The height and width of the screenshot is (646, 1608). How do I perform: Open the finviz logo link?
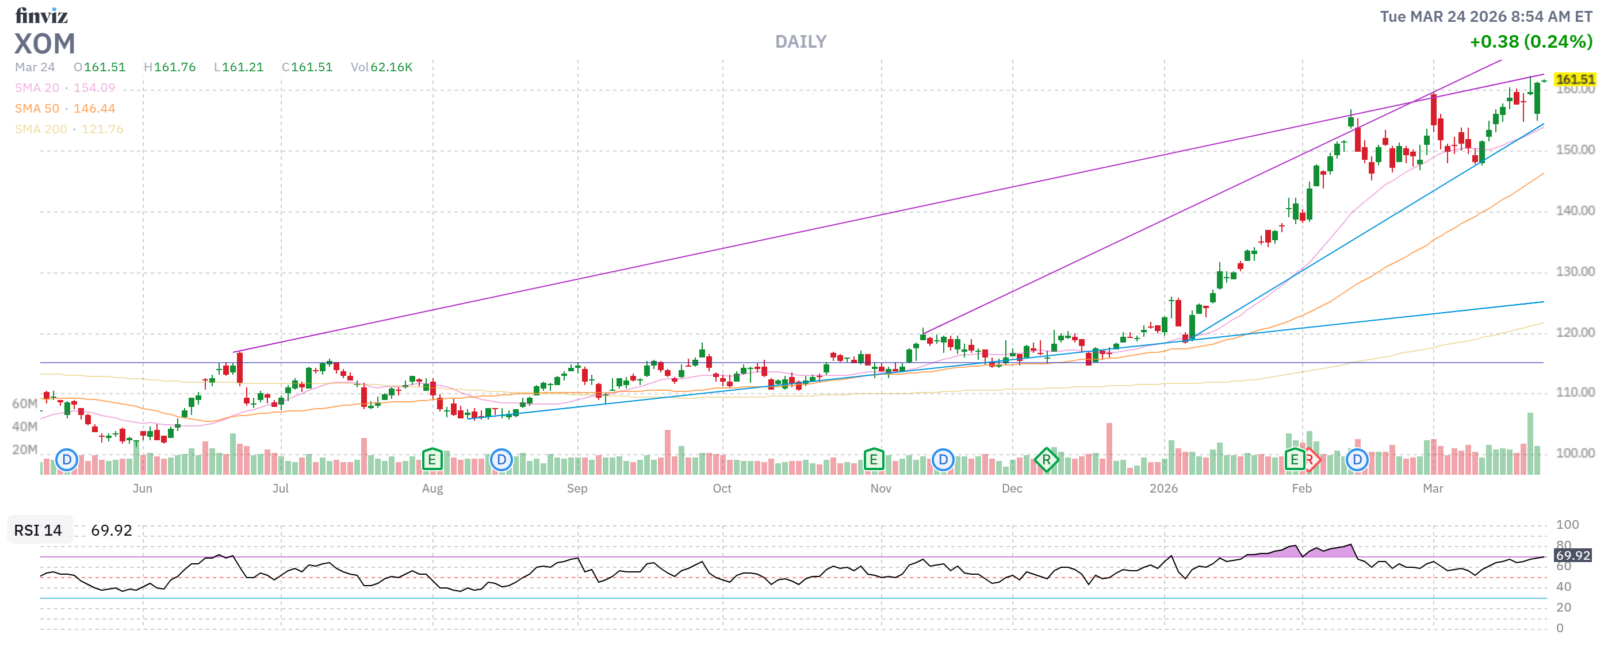pos(41,16)
